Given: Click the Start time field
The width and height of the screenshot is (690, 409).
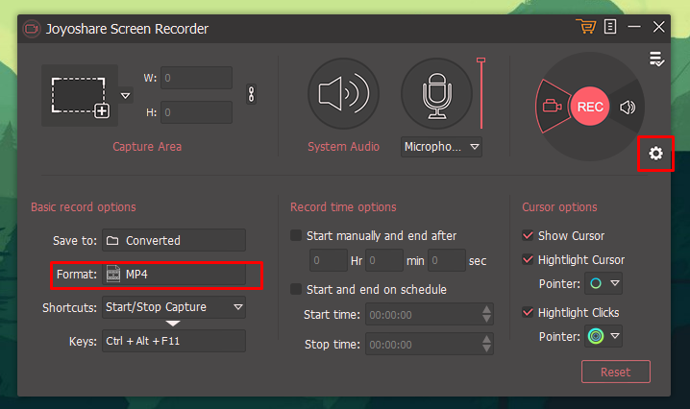Looking at the screenshot, I should (429, 315).
